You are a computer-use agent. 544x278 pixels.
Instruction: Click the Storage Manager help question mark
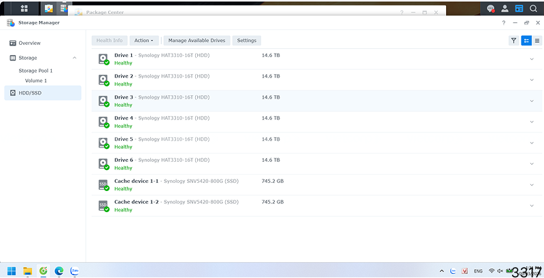pos(504,23)
